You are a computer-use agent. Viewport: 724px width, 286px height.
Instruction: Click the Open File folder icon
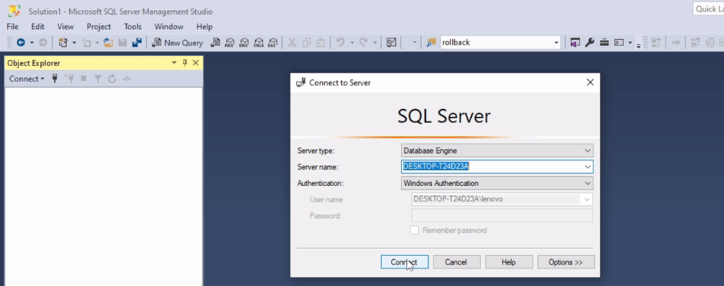pyautogui.click(x=108, y=42)
